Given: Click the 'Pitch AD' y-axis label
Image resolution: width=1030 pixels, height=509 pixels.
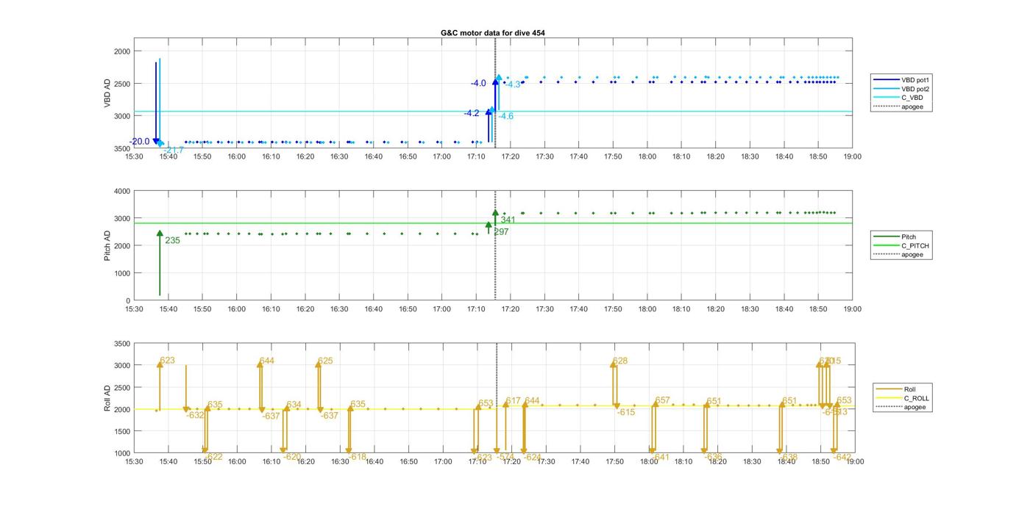Looking at the screenshot, I should [108, 245].
